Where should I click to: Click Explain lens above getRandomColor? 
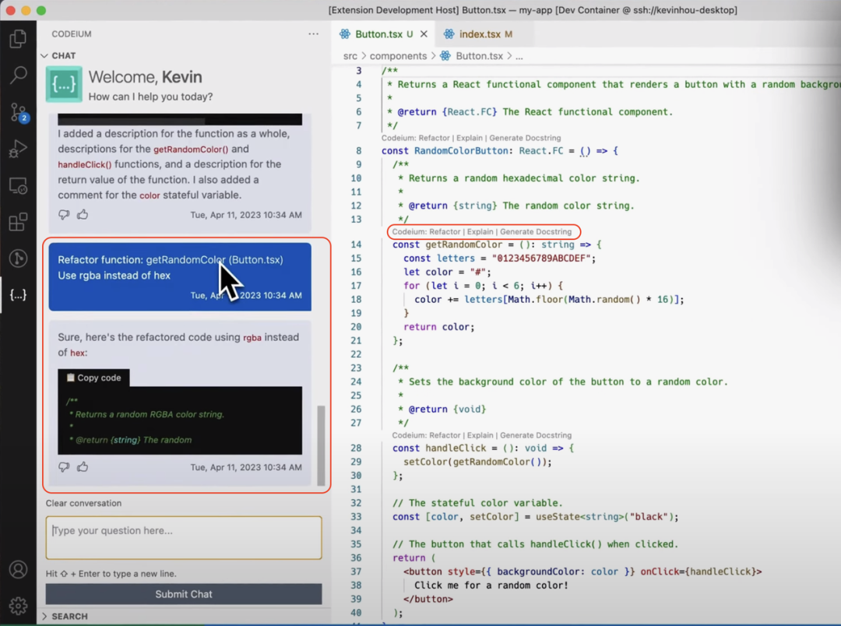coord(480,232)
